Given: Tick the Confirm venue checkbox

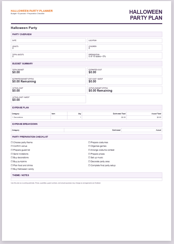Looking at the screenshot, I should click(x=12, y=146).
